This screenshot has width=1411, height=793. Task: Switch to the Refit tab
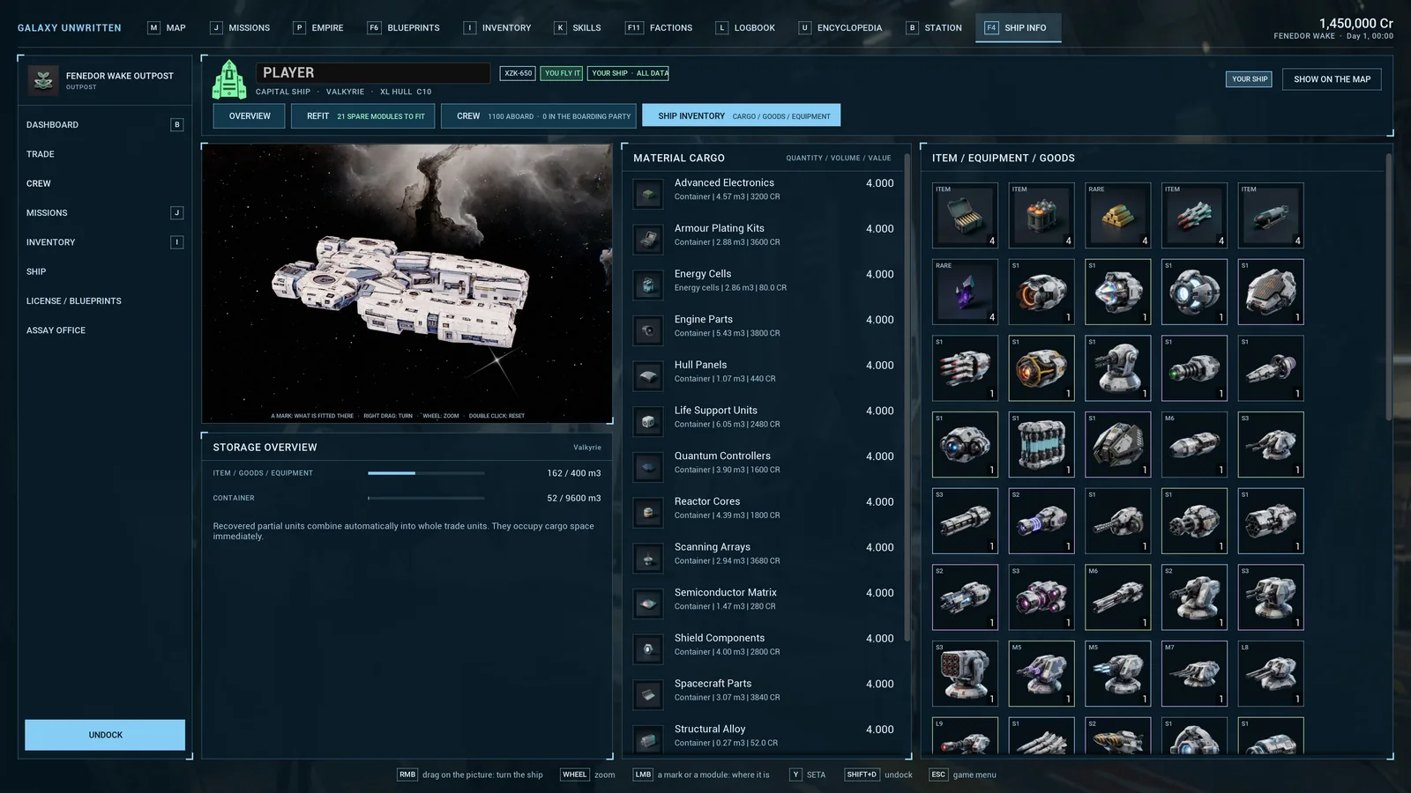pos(363,116)
